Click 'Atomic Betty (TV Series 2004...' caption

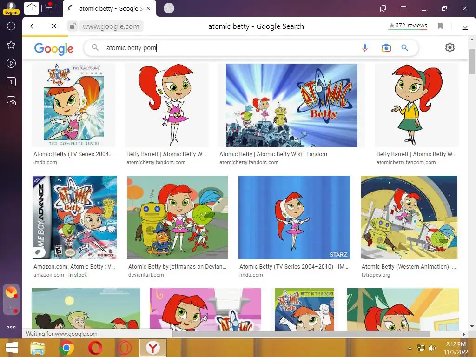pyautogui.click(x=73, y=154)
